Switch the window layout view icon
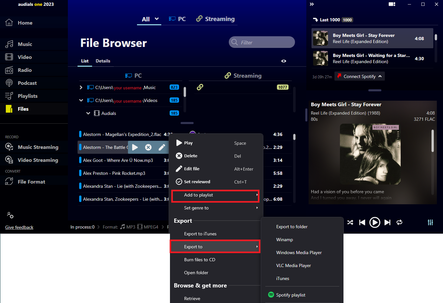443x303 pixels. (x=392, y=4)
